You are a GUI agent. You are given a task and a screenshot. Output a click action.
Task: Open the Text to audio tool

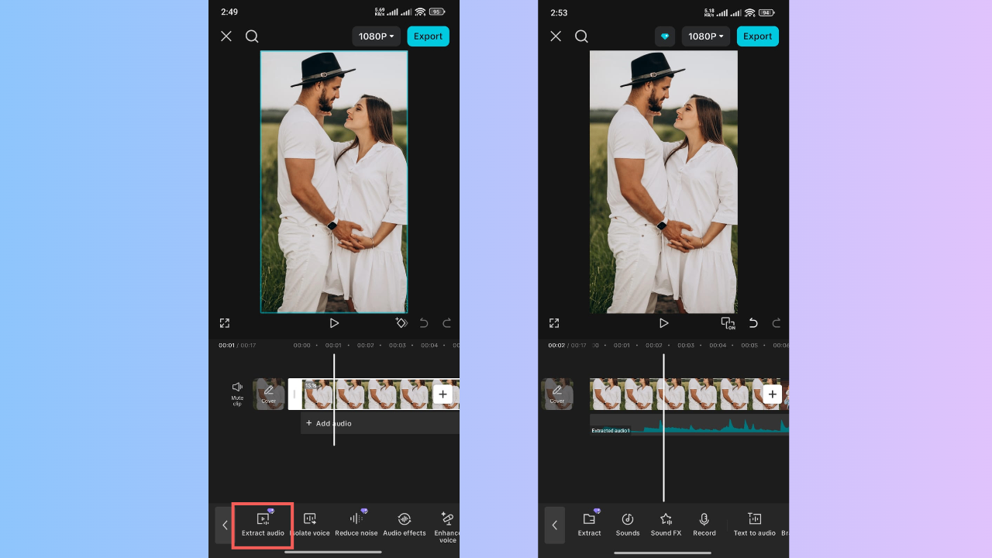(755, 525)
